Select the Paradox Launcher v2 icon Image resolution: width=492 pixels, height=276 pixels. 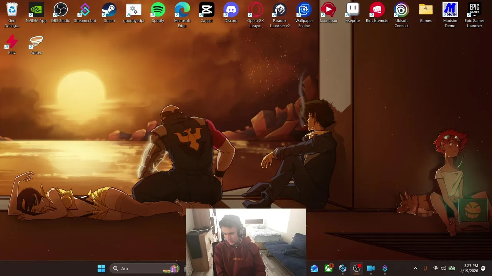coord(279,15)
